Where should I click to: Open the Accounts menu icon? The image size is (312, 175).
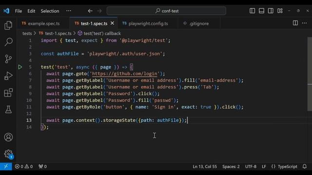[x=8, y=137]
